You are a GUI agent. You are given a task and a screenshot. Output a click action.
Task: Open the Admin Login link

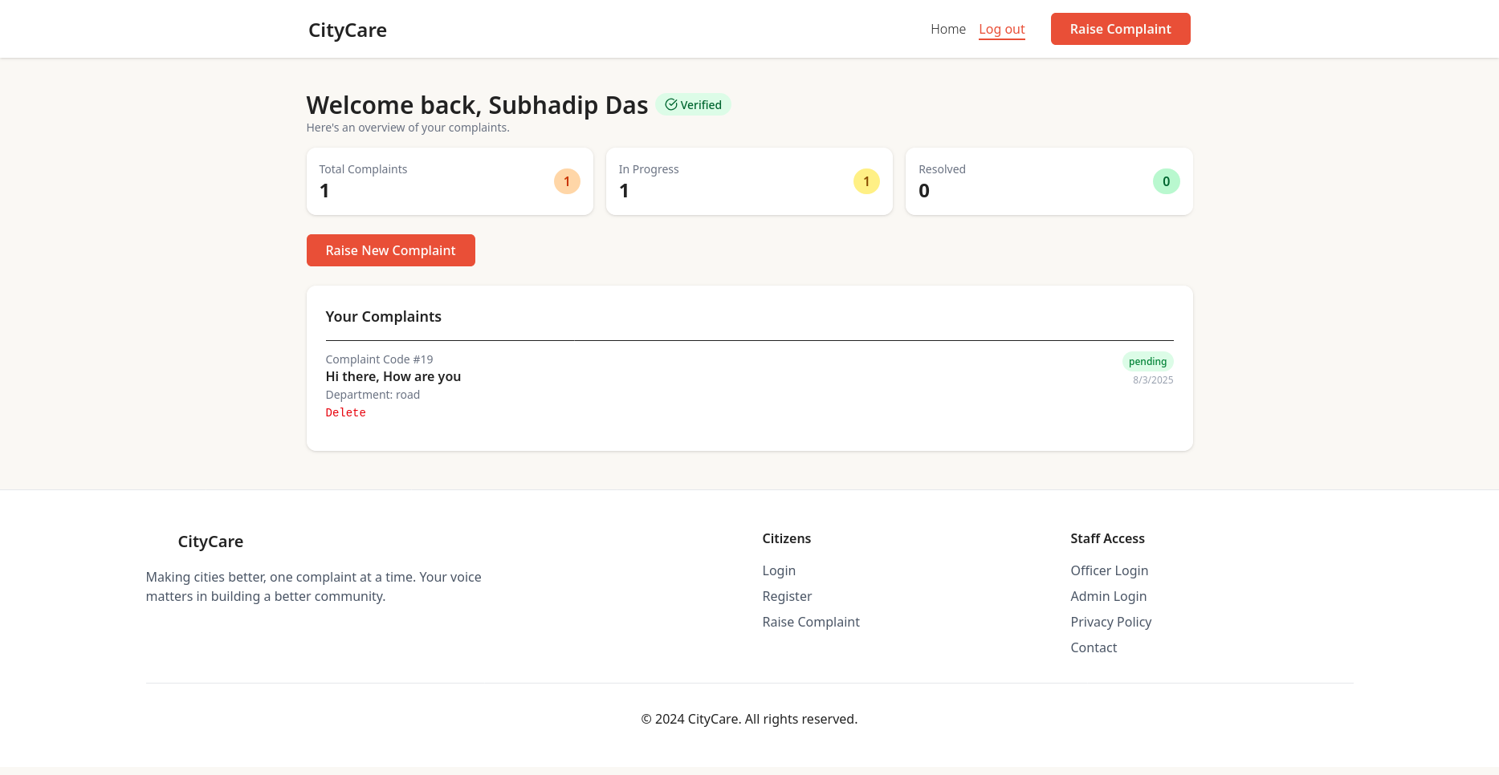1108,596
